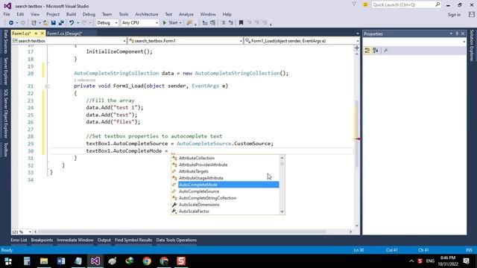Open the Immediate Window tab
Viewport: 477px width, 268px height.
pyautogui.click(x=75, y=240)
